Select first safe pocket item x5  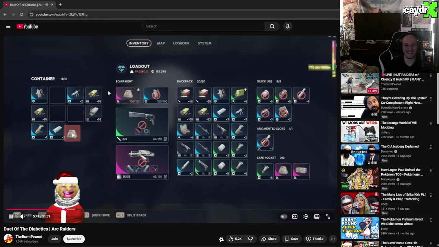(265, 171)
